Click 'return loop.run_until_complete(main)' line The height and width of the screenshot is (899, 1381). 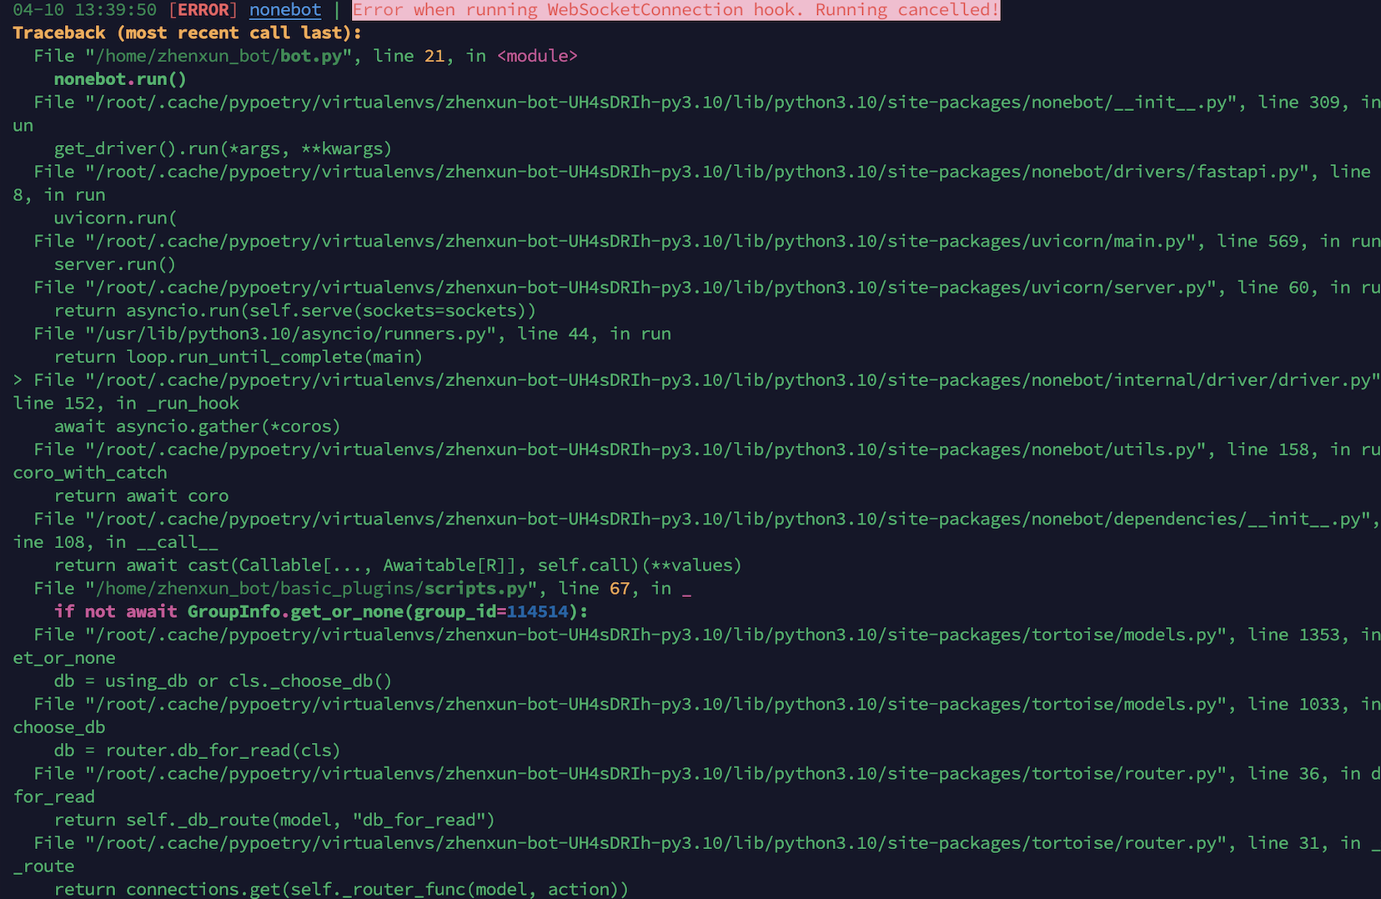tap(239, 357)
